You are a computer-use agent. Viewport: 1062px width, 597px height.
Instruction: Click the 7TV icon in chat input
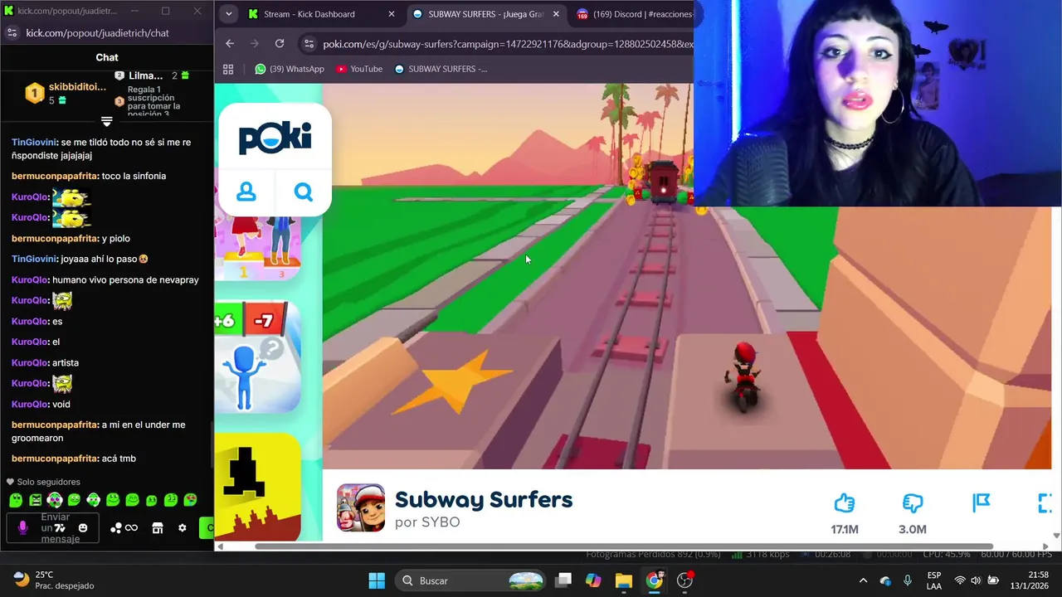coord(60,528)
